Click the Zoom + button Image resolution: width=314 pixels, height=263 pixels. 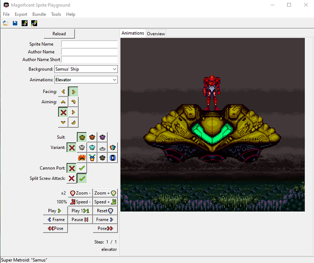click(x=105, y=193)
